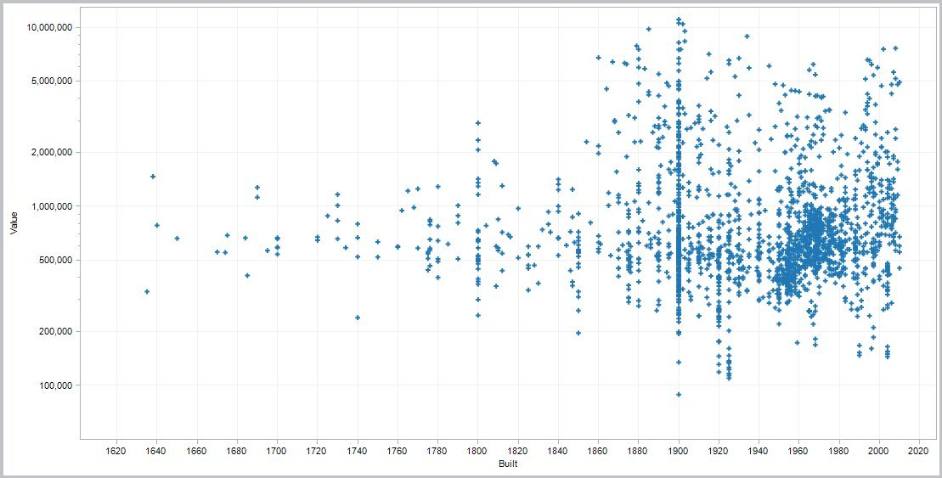This screenshot has height=478, width=942.
Task: Click the 1880 x-axis tick label
Action: tap(639, 450)
